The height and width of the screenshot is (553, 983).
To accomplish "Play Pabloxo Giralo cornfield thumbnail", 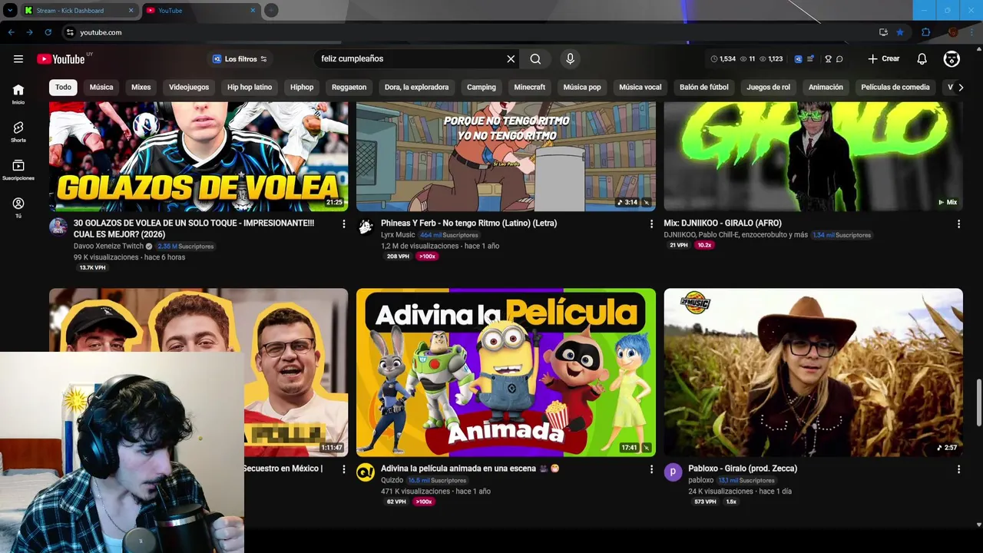I will pyautogui.click(x=813, y=373).
